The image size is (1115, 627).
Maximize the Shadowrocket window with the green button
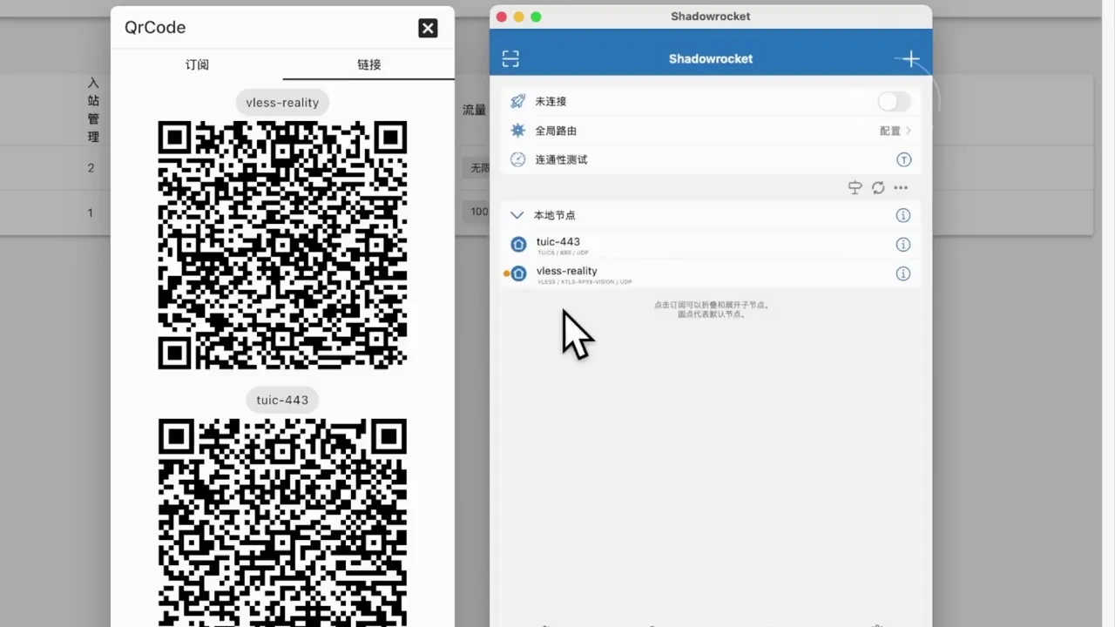tap(536, 17)
